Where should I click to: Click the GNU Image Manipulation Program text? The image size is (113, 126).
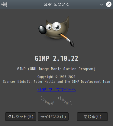[56, 69]
